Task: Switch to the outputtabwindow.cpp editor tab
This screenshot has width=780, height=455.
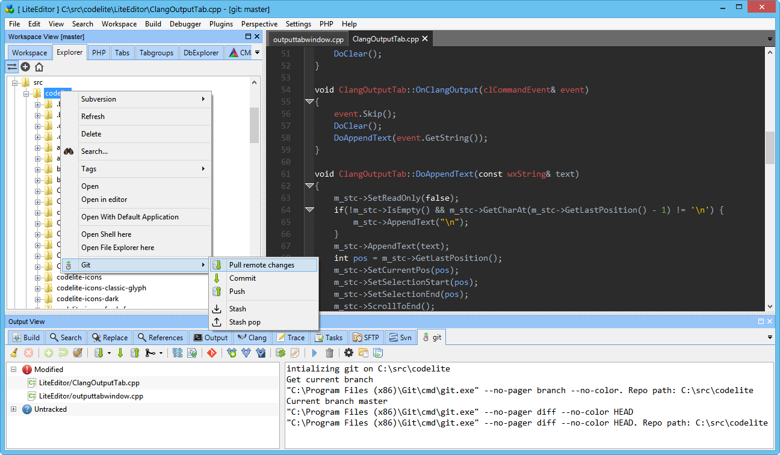Action: pos(308,39)
